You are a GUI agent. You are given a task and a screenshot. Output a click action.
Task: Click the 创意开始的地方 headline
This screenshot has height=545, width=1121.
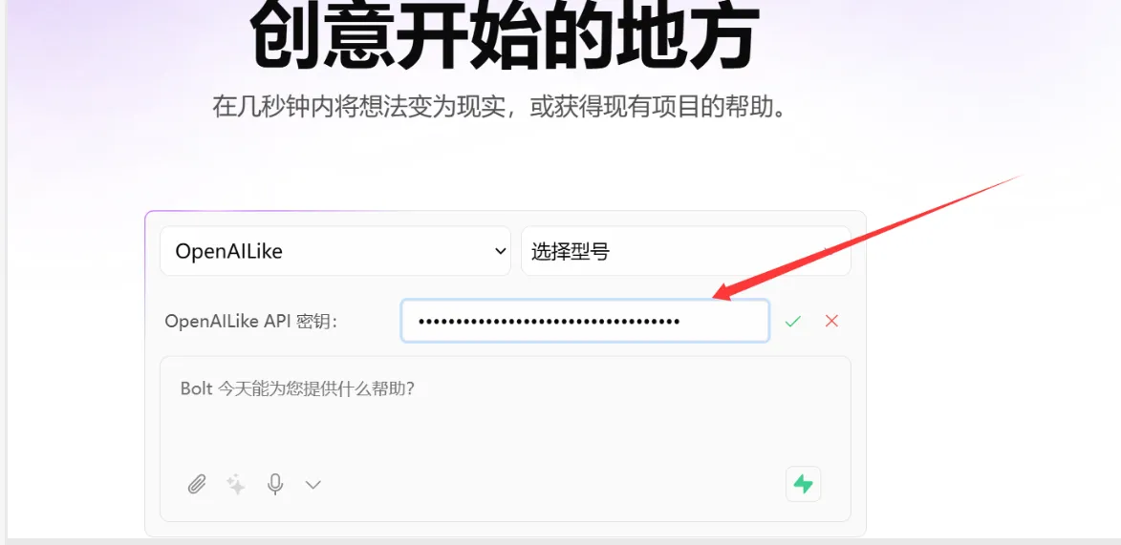pos(503,35)
